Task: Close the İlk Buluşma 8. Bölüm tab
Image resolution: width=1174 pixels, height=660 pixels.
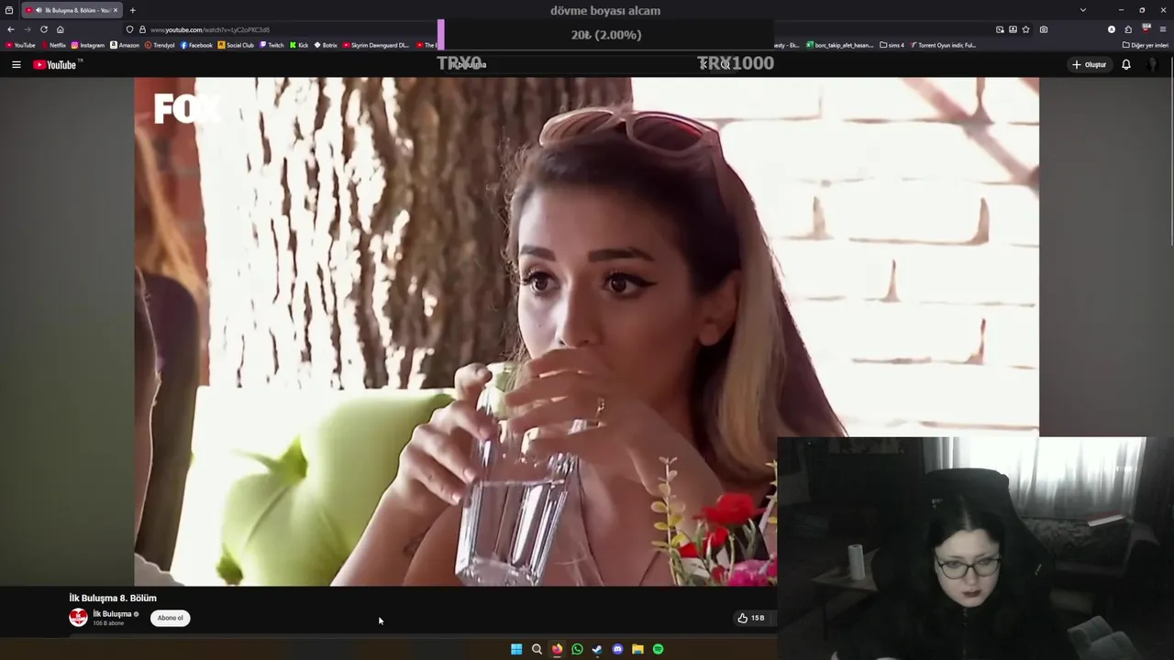Action: [x=116, y=10]
